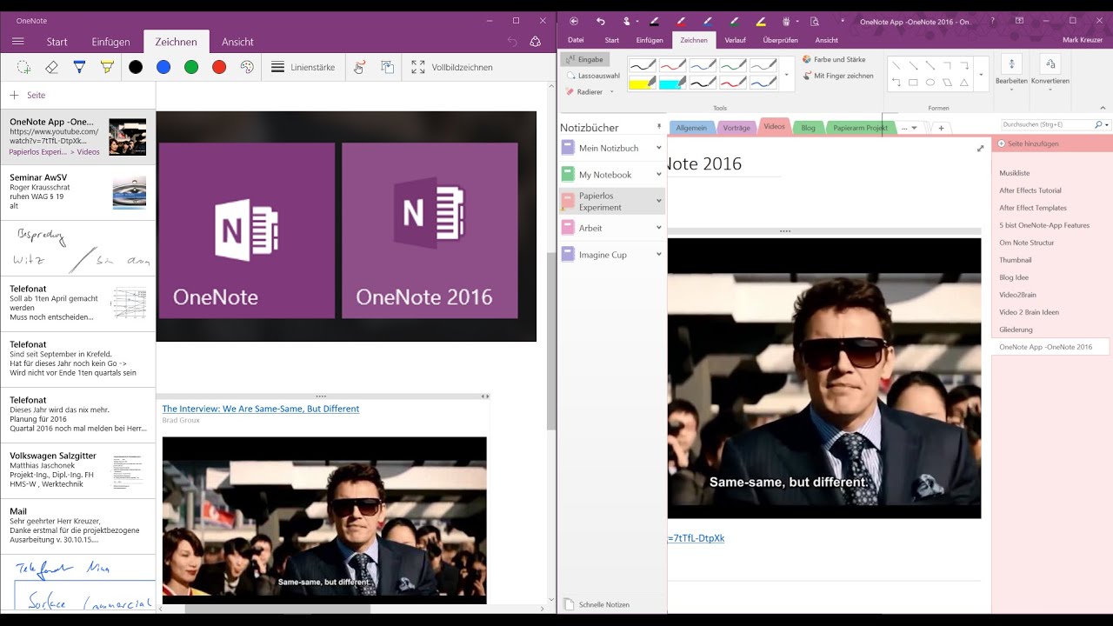This screenshot has height=626, width=1113.
Task: Switch to Start tab in OneNote app
Action: point(57,42)
